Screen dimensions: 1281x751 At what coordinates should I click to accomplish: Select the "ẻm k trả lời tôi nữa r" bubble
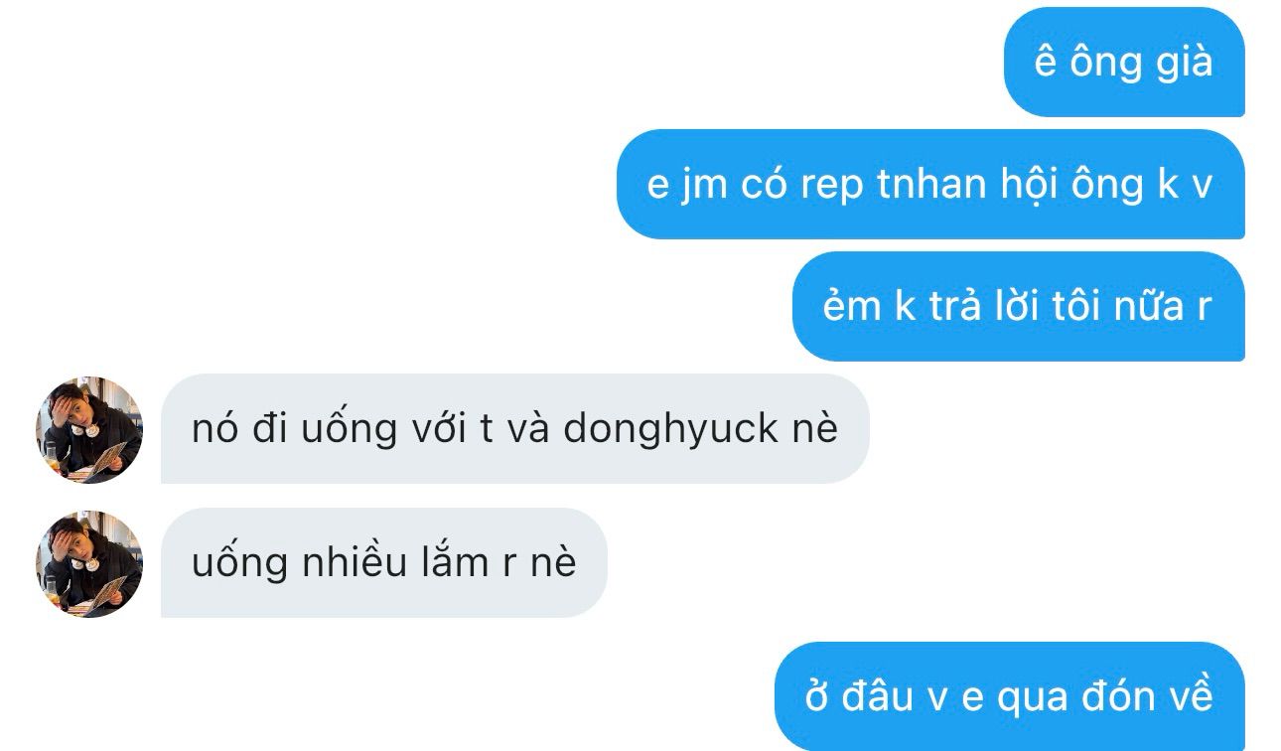(x=1018, y=306)
